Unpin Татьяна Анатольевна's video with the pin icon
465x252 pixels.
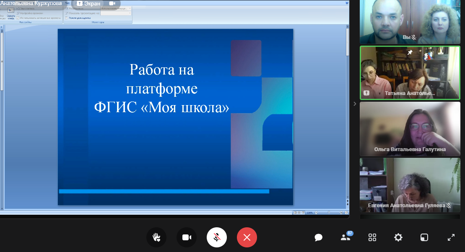point(410,53)
